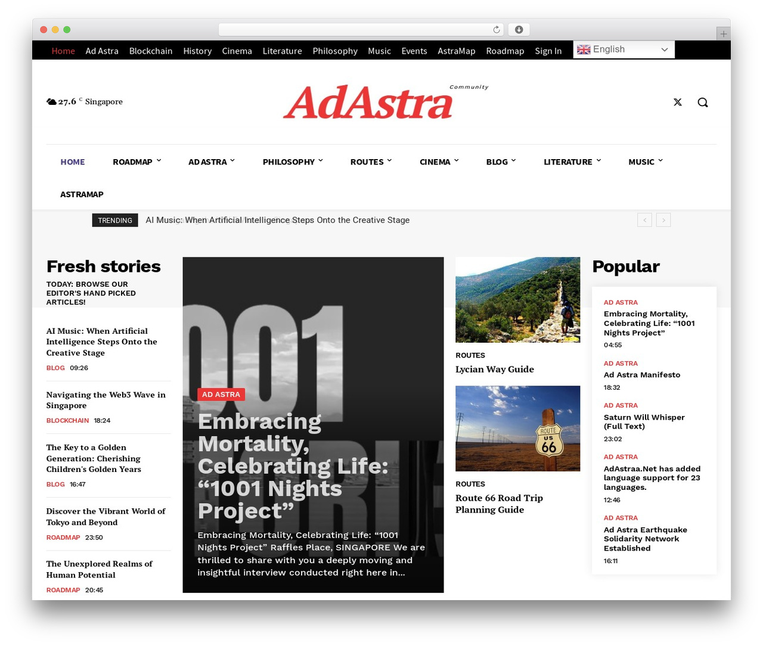Screen dimensions: 763x646
Task: Click Sign In in top bar
Action: point(548,51)
